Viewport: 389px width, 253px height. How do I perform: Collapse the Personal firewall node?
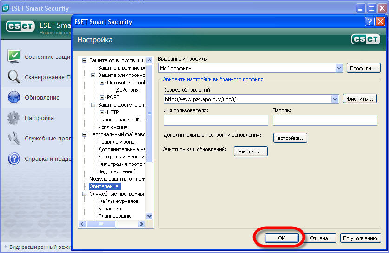[x=84, y=134]
